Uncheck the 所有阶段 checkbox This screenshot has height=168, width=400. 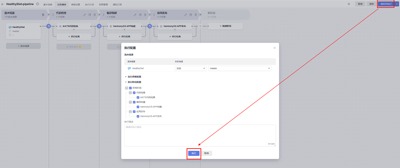coord(130,88)
